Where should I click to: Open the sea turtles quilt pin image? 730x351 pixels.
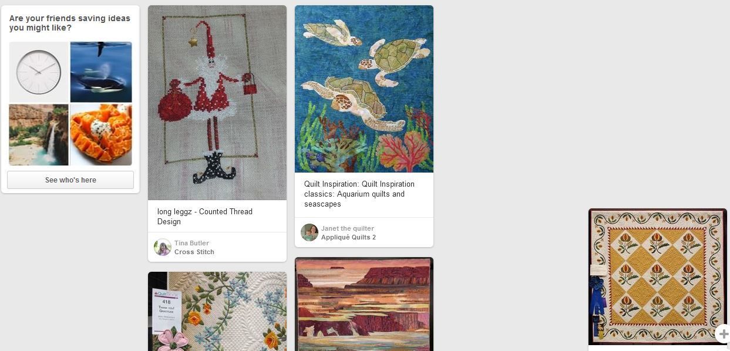click(x=364, y=89)
